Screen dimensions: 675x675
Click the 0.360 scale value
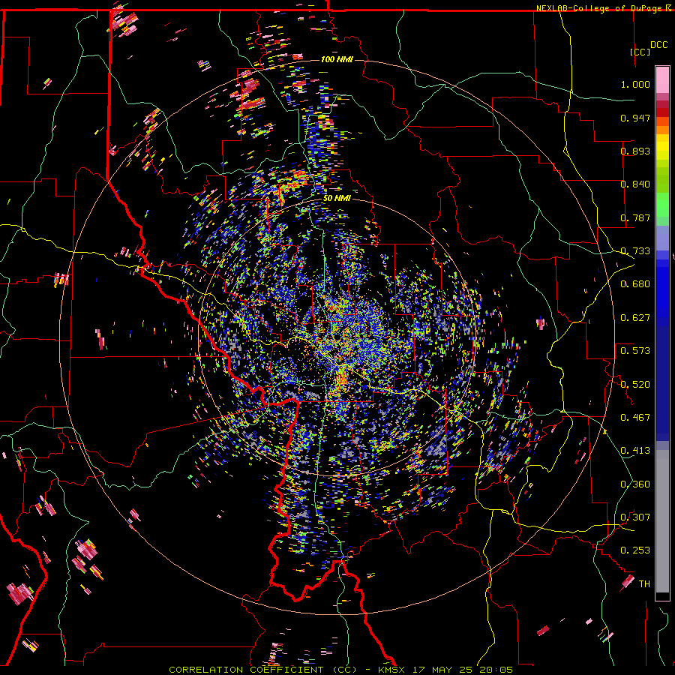coord(635,484)
